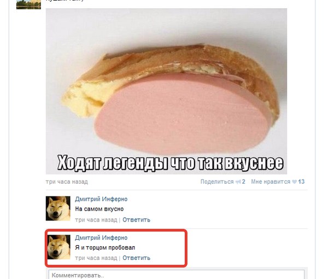The image size is (328, 279).
Task: Click the megaphone share icon
Action: [238, 182]
